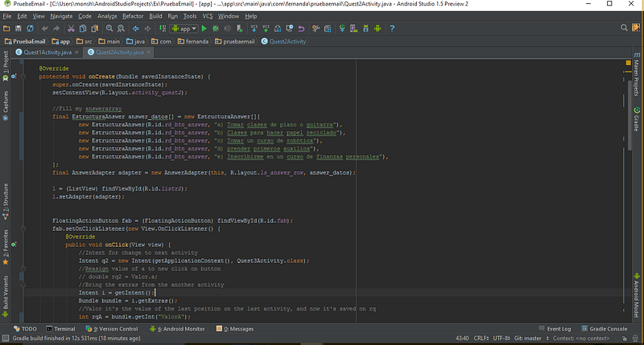This screenshot has width=644, height=345.
Task: Open the Terminal tool window
Action: (x=60, y=329)
